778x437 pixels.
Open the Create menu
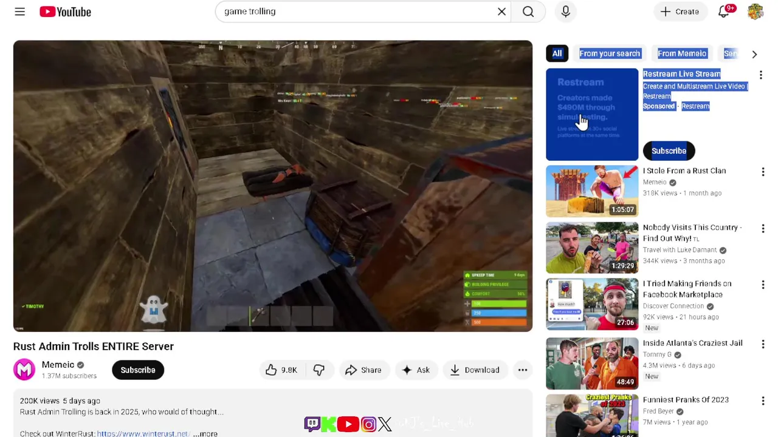tap(680, 12)
